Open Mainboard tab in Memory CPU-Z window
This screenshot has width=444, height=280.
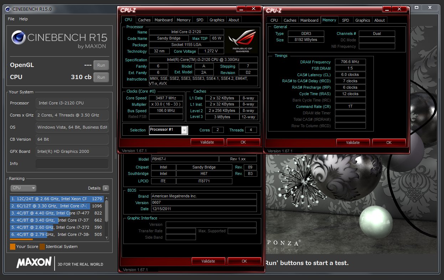309,20
